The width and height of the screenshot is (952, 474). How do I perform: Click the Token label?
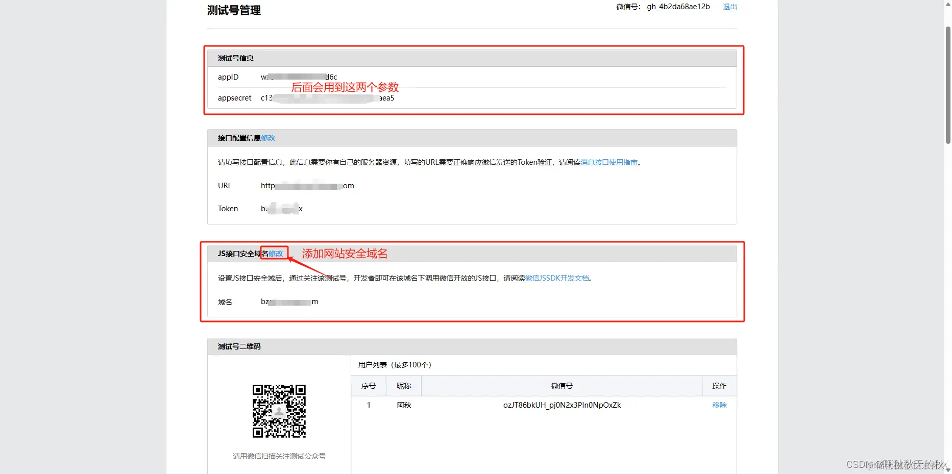(x=228, y=209)
